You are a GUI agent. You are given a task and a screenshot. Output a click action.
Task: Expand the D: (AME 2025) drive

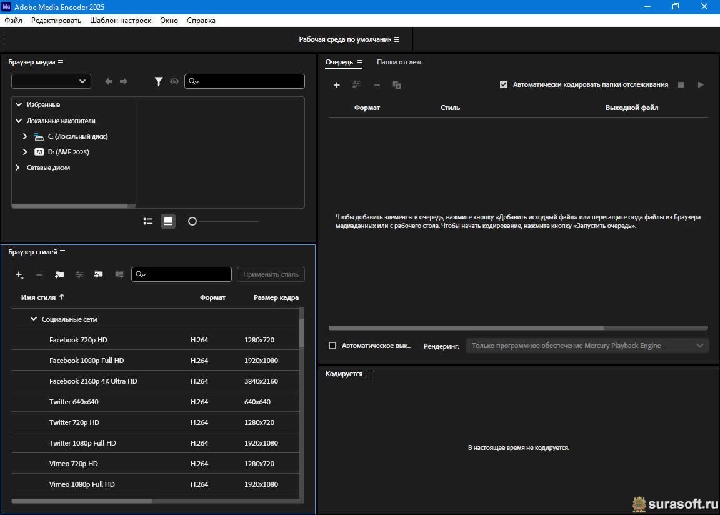(25, 152)
